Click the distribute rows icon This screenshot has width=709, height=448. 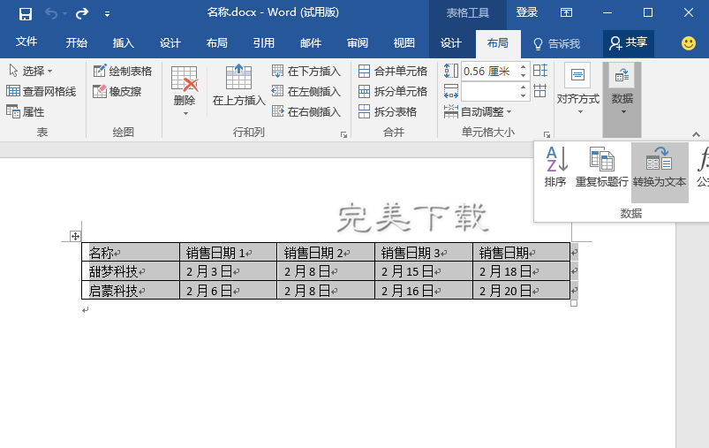pyautogui.click(x=540, y=71)
